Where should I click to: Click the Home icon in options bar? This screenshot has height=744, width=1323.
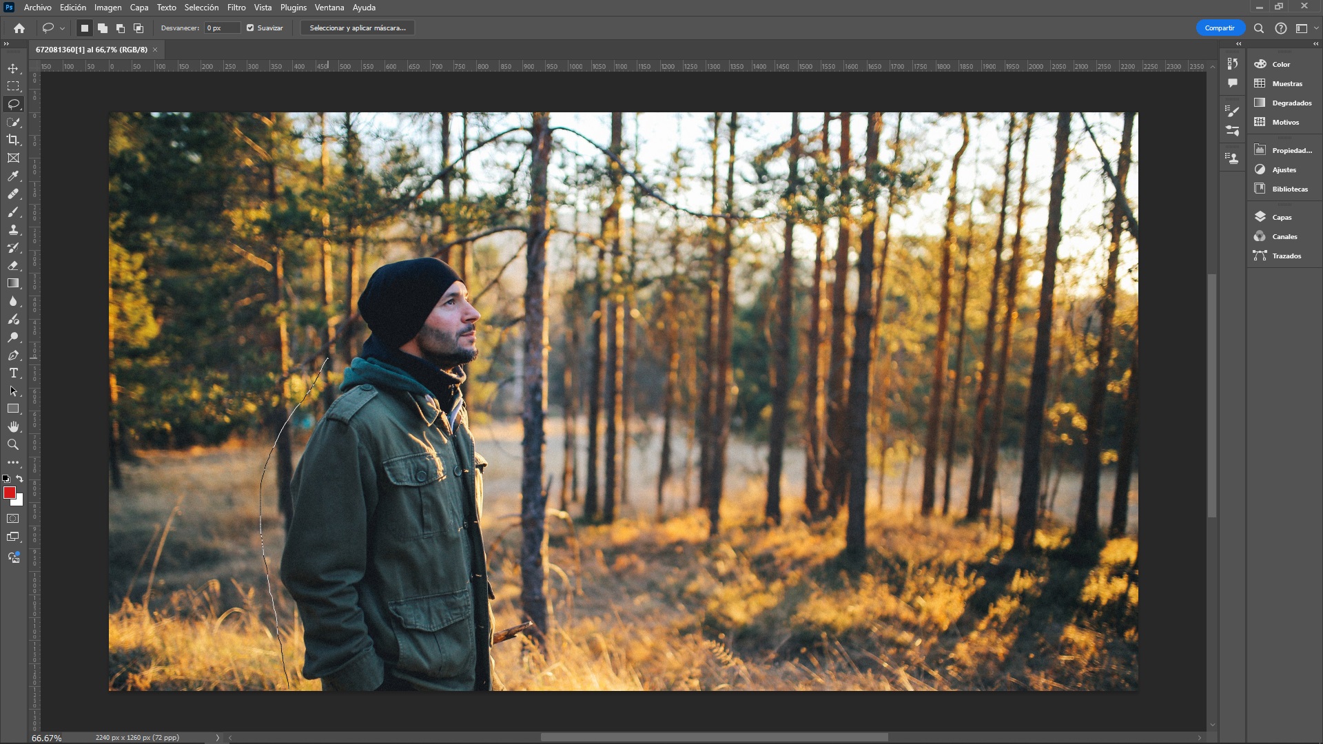19,28
